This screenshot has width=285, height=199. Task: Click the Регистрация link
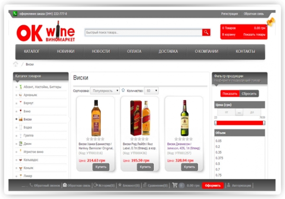pos(229,14)
